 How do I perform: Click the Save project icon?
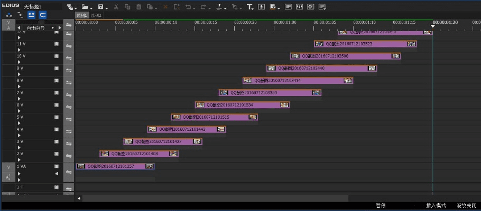click(x=100, y=7)
